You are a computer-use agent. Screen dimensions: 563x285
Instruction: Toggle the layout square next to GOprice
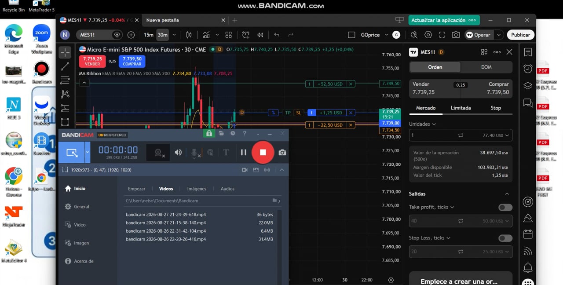coord(351,35)
